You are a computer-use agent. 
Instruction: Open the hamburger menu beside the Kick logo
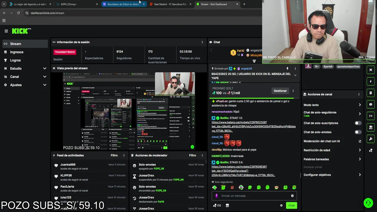pos(6,31)
